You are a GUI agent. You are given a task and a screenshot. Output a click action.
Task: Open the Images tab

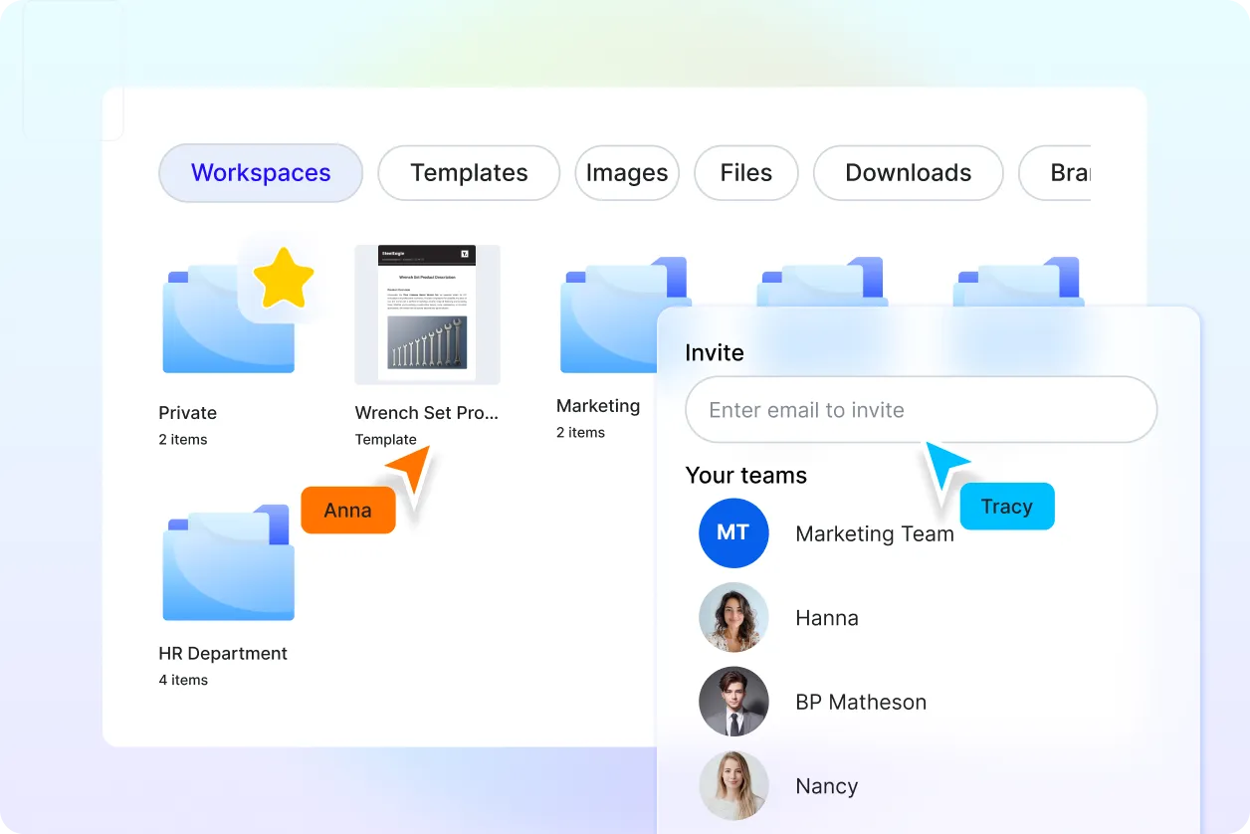tap(627, 173)
